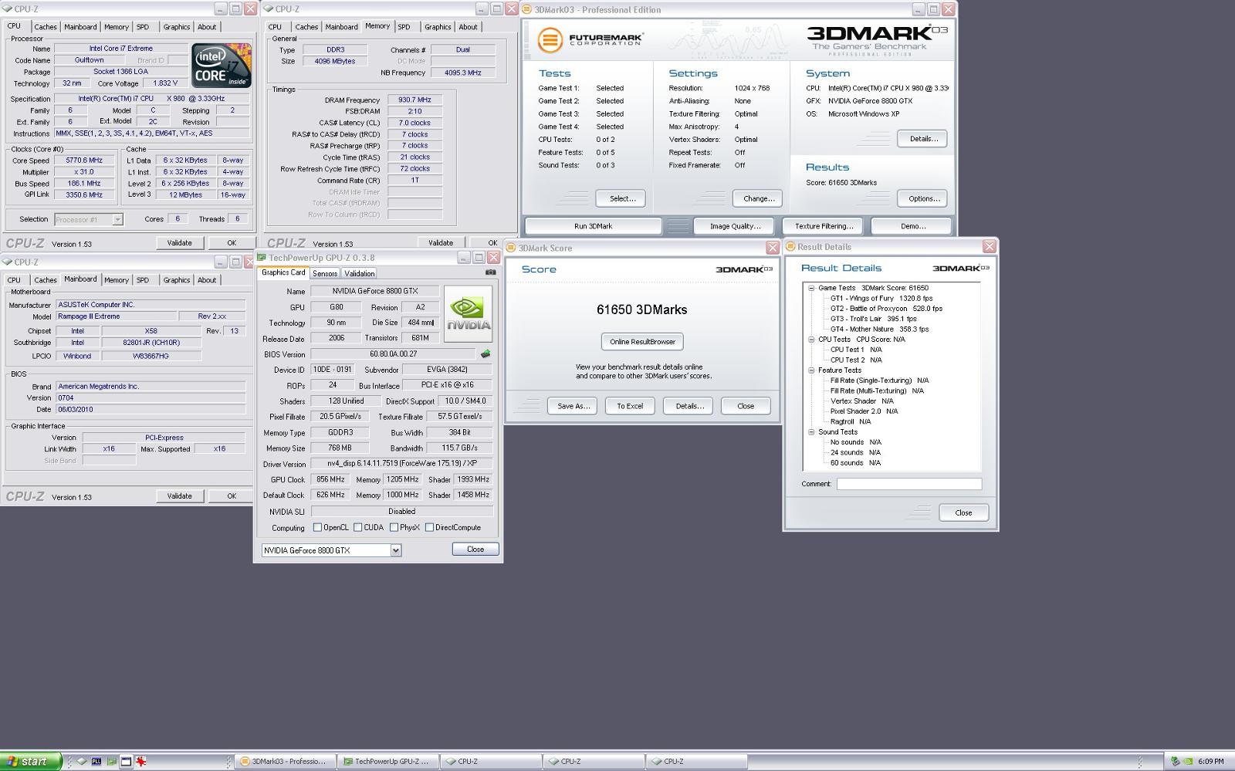This screenshot has height=771, width=1235.
Task: Take a GPU-Z screenshot with the camera icon
Action: (x=491, y=272)
